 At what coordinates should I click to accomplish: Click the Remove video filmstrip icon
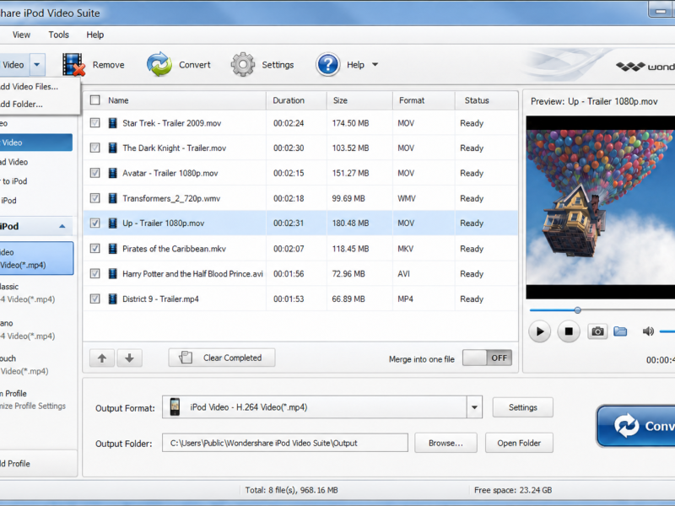[x=73, y=65]
